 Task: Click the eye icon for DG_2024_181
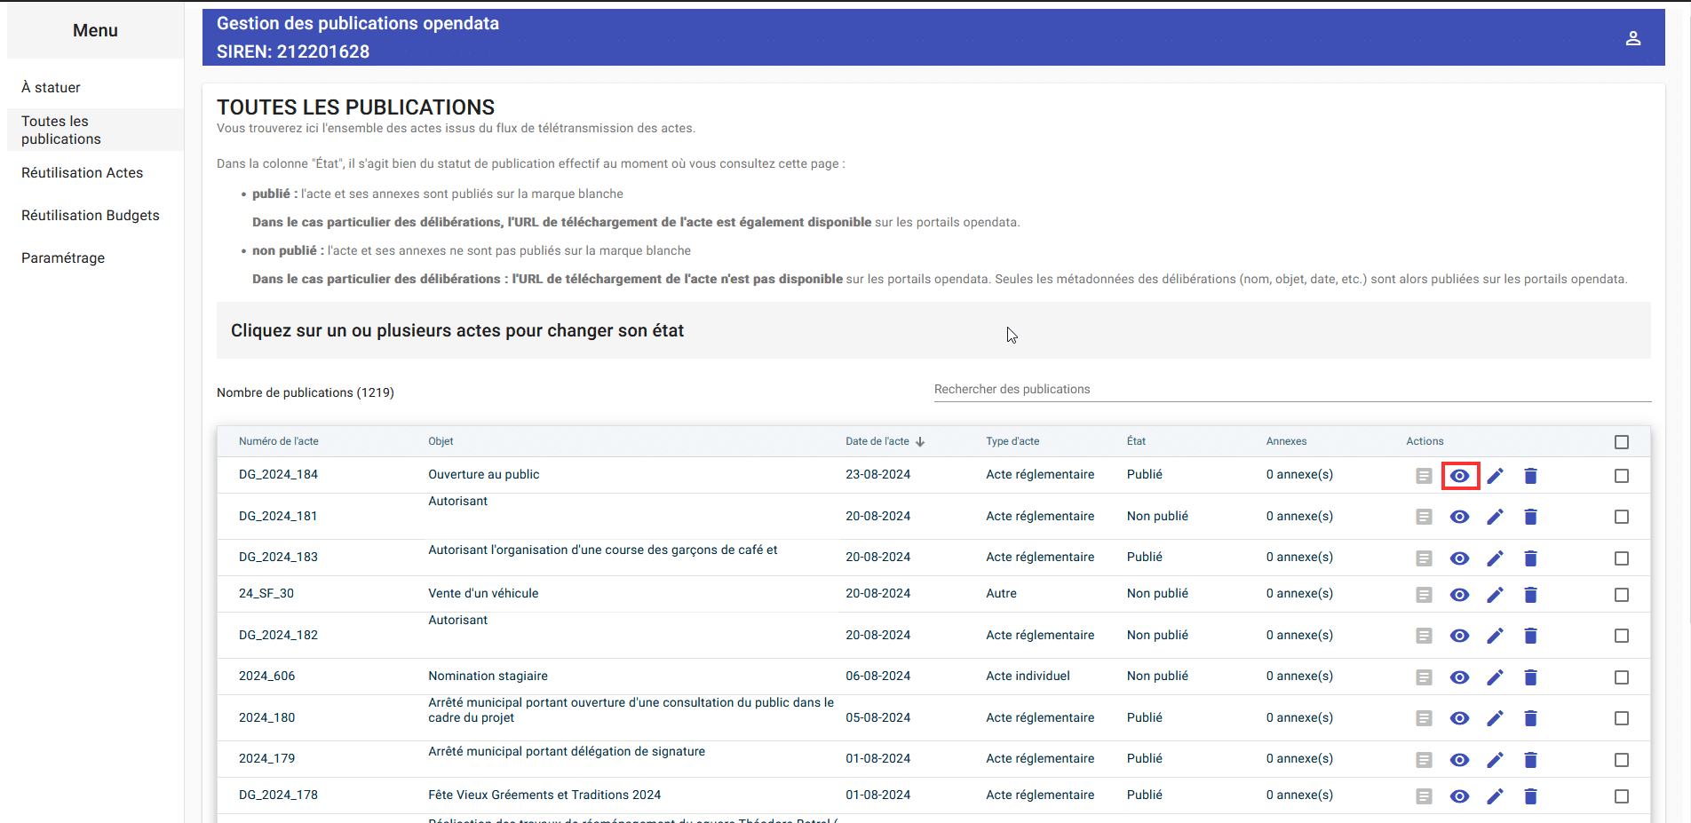tap(1459, 517)
